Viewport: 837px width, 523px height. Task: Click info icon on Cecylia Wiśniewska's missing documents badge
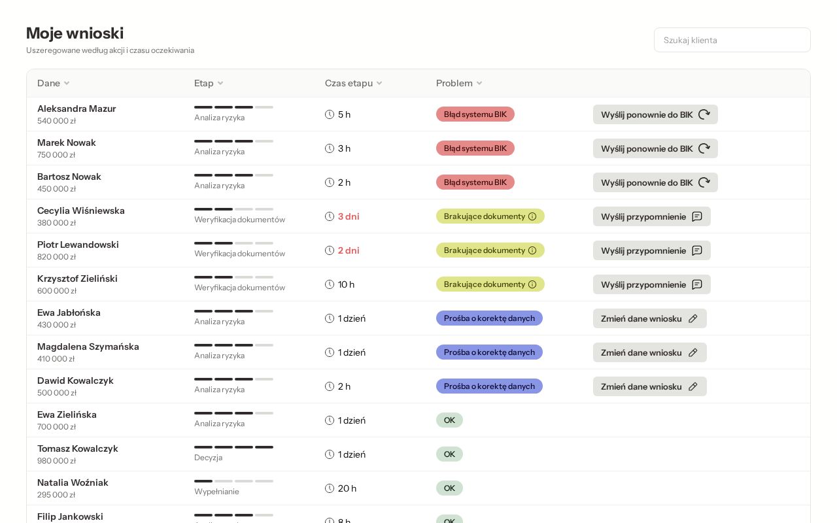(x=532, y=216)
